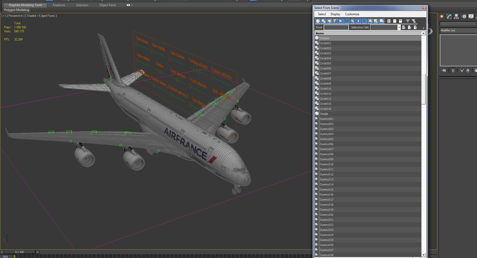Click second icon right of Selection Set box

tap(409, 27)
